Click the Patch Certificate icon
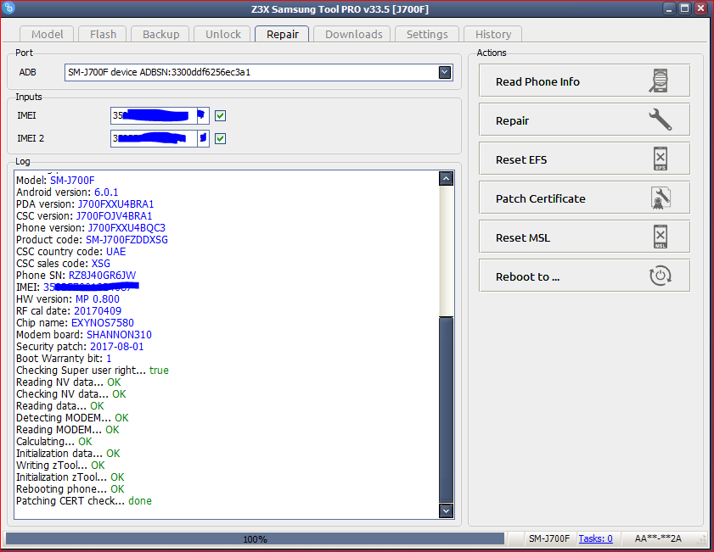Screen dimensions: 714x552 [x=661, y=198]
